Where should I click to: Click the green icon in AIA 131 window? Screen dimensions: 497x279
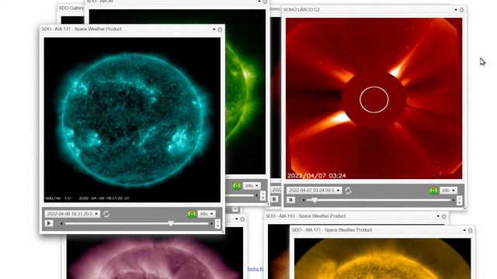coord(192,214)
